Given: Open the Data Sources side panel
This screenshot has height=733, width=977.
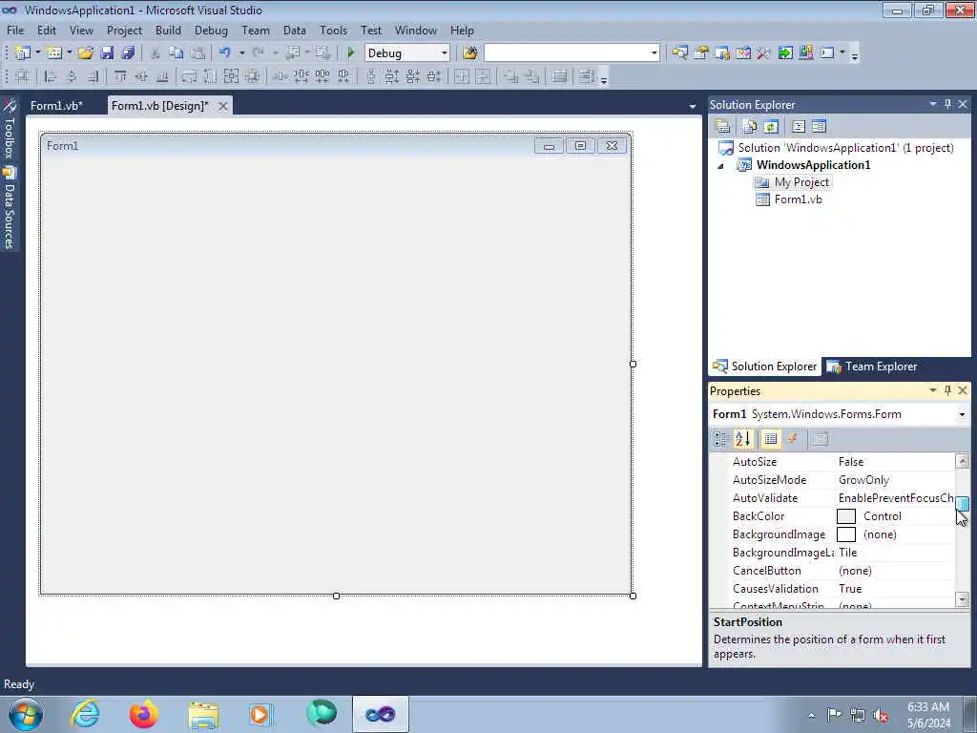Looking at the screenshot, I should (x=10, y=209).
